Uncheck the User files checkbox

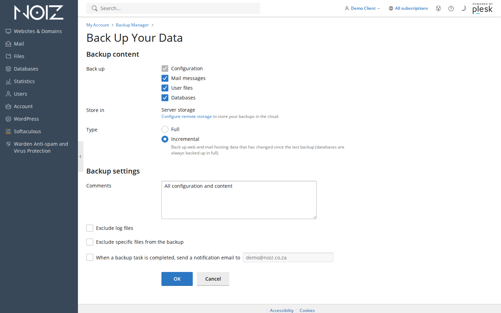click(x=165, y=88)
